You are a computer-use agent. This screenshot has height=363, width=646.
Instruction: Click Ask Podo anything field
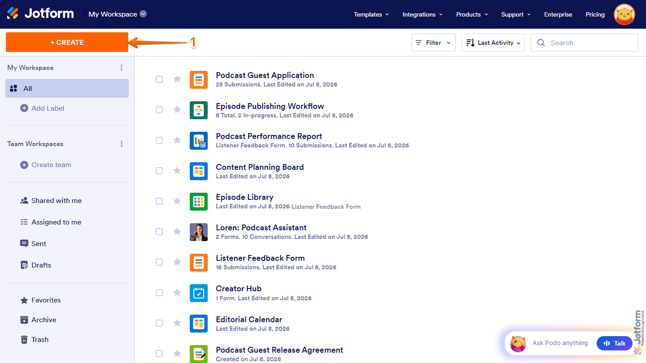(x=560, y=343)
